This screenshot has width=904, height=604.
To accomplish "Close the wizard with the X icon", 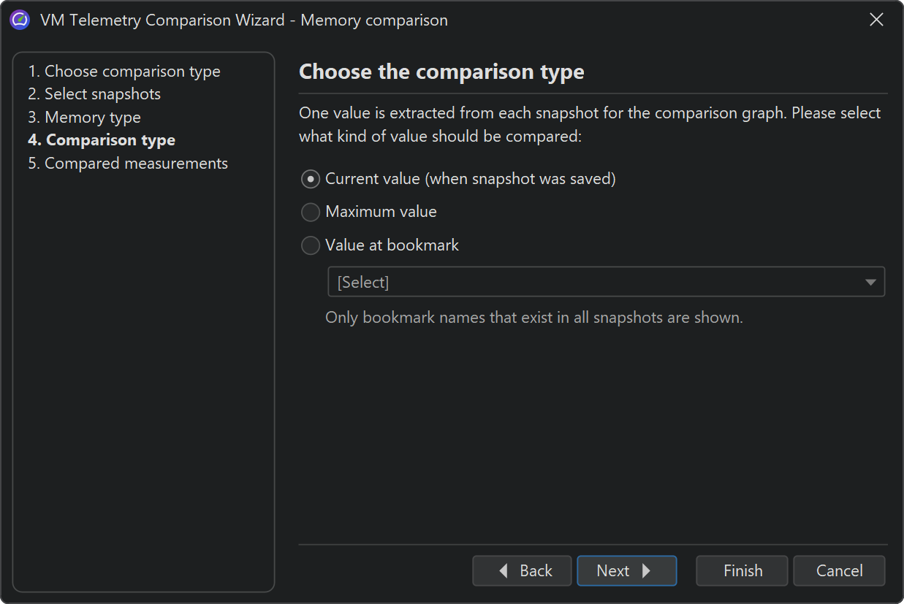I will pos(876,20).
